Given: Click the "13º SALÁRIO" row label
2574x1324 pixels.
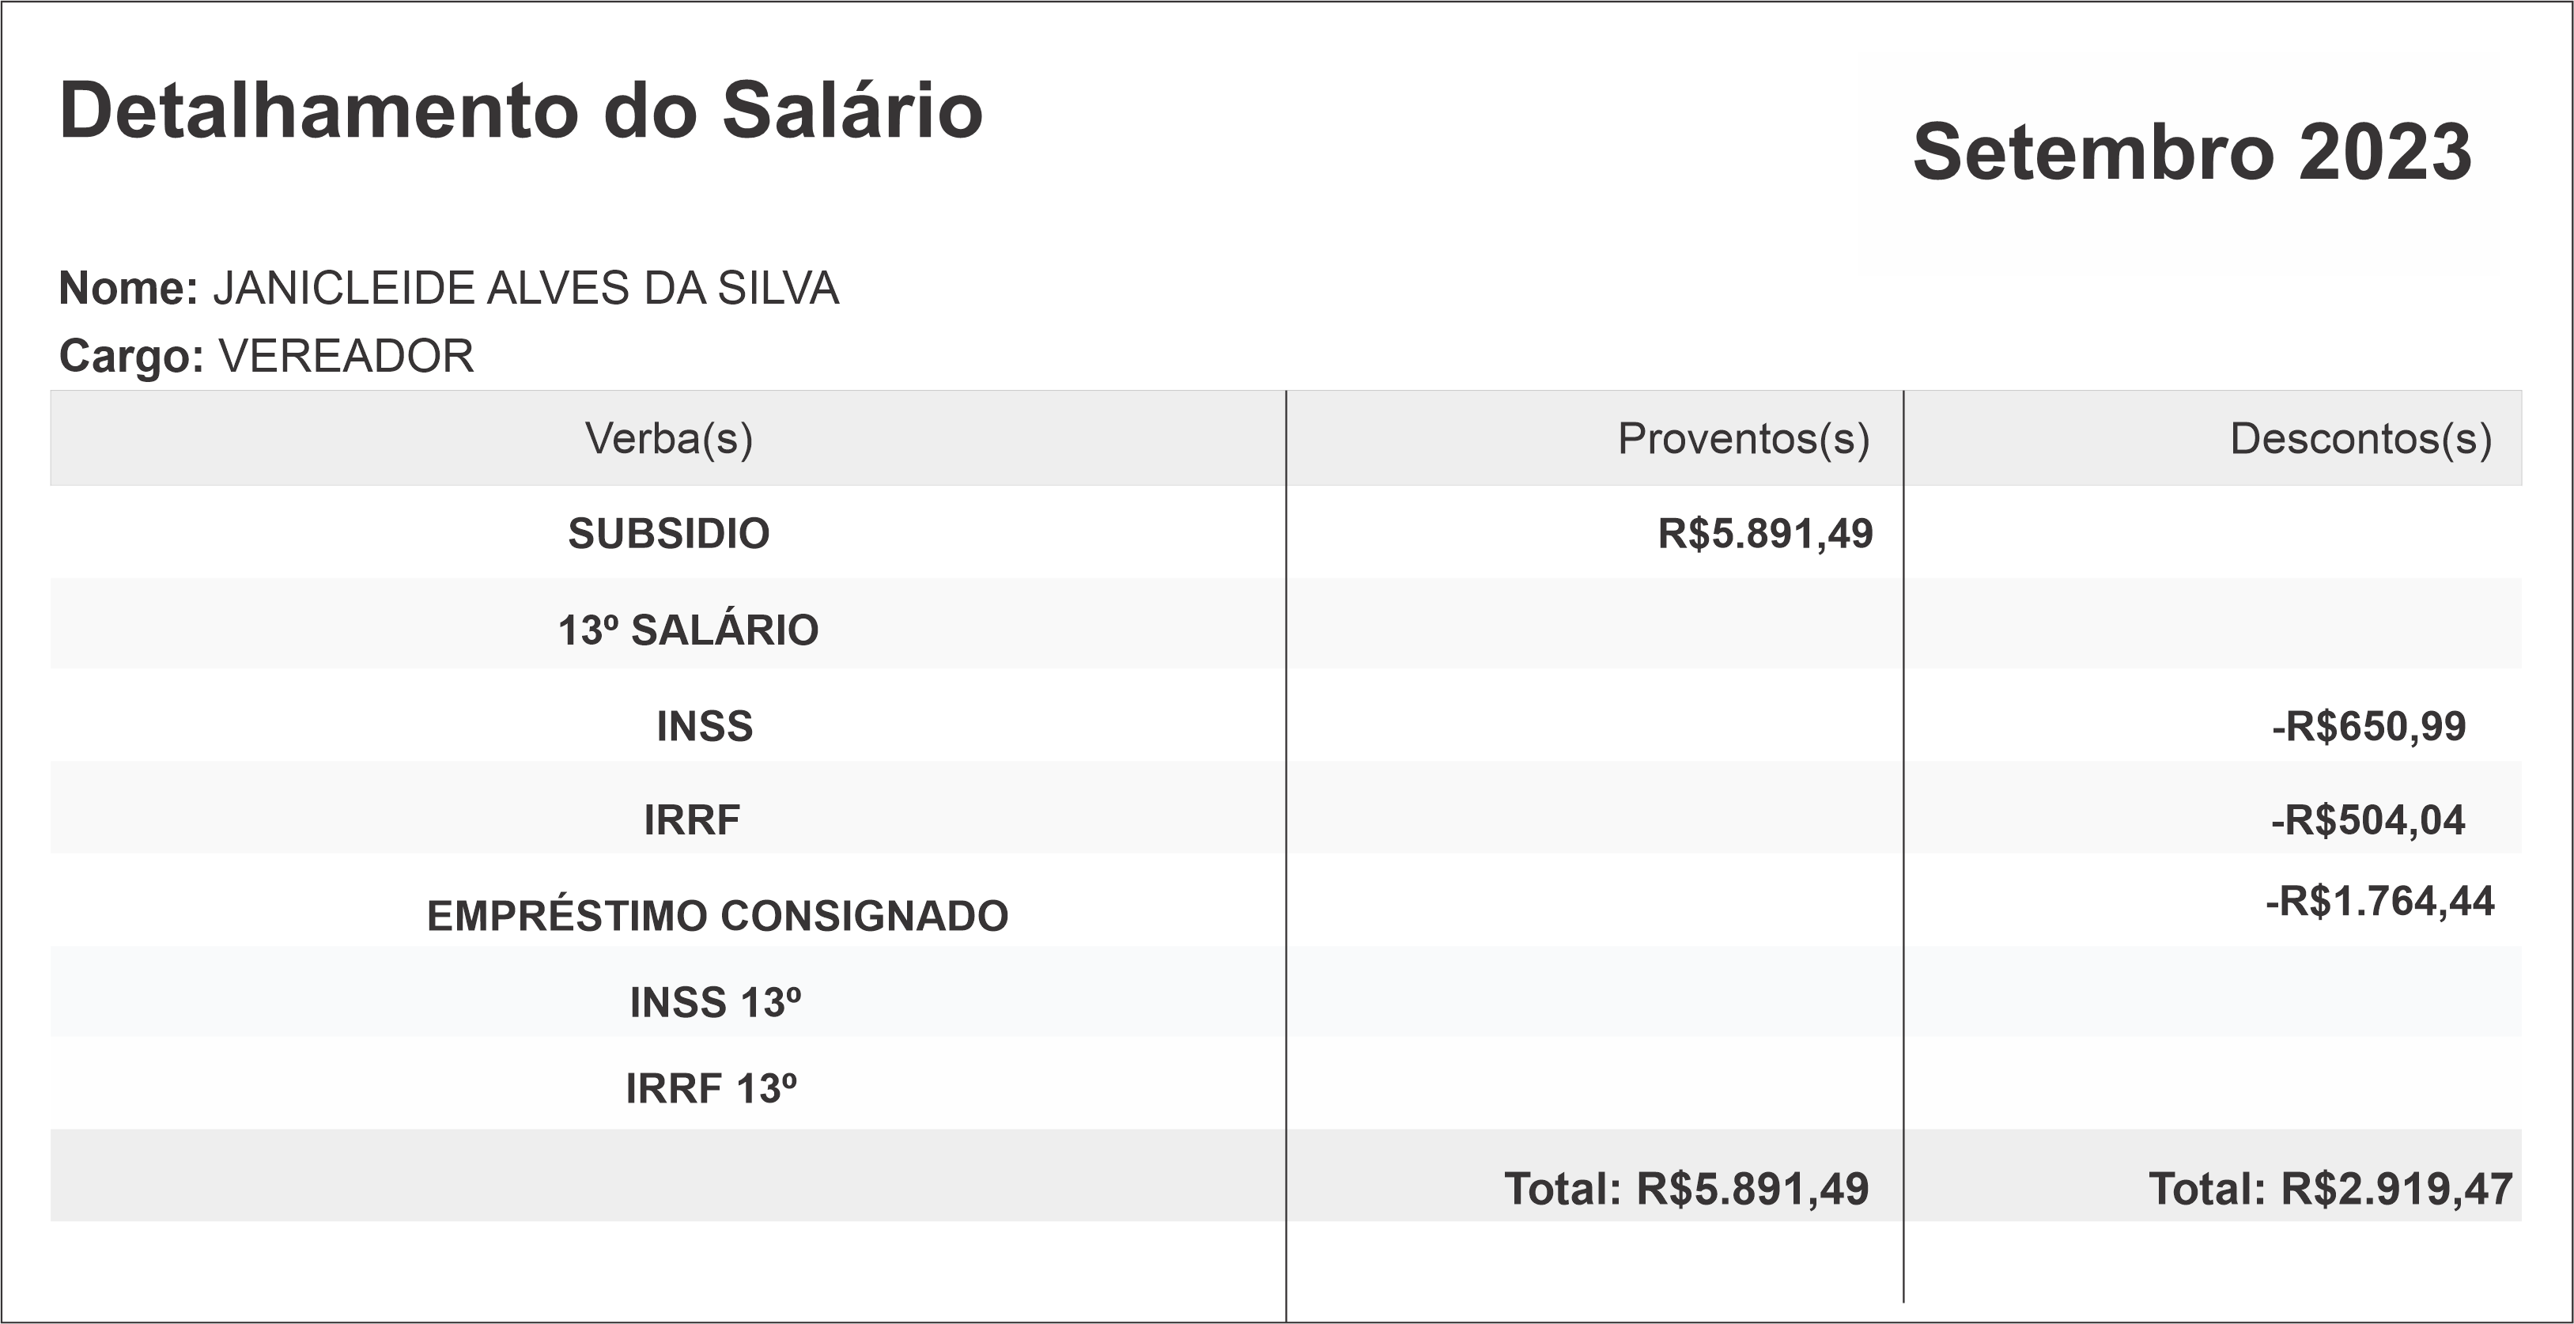Looking at the screenshot, I should [687, 630].
